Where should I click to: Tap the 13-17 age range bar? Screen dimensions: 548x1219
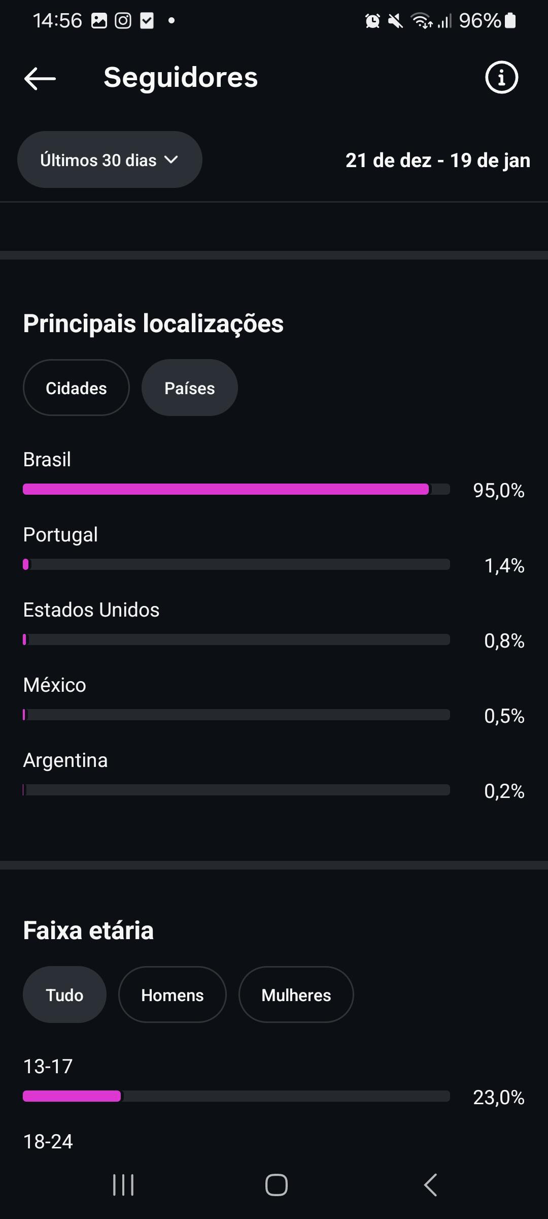point(236,1096)
